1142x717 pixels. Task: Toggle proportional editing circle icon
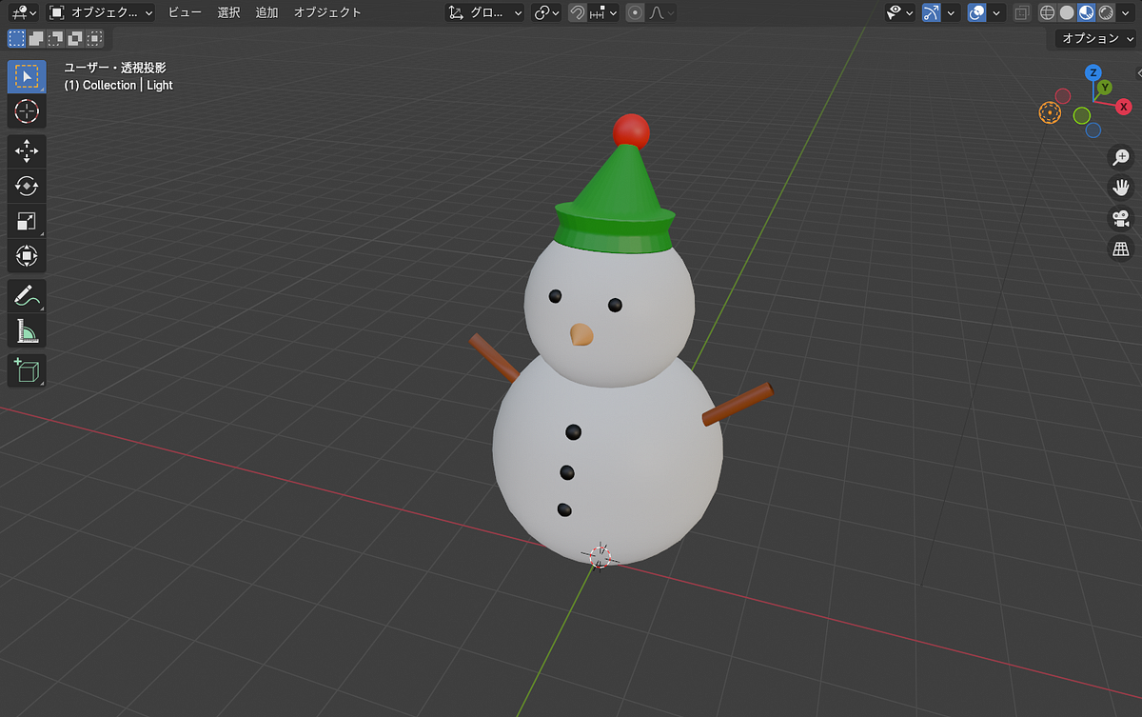(636, 12)
